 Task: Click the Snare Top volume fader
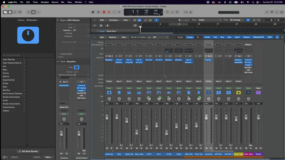point(126,120)
